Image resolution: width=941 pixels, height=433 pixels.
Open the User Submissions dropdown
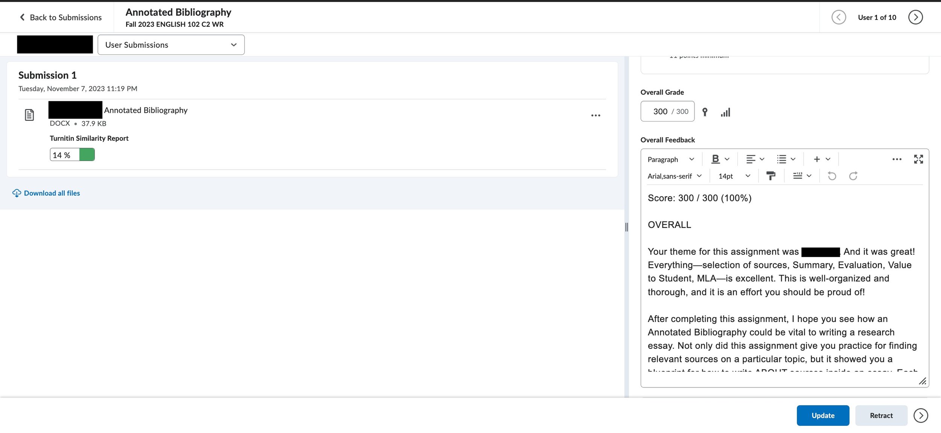171,45
